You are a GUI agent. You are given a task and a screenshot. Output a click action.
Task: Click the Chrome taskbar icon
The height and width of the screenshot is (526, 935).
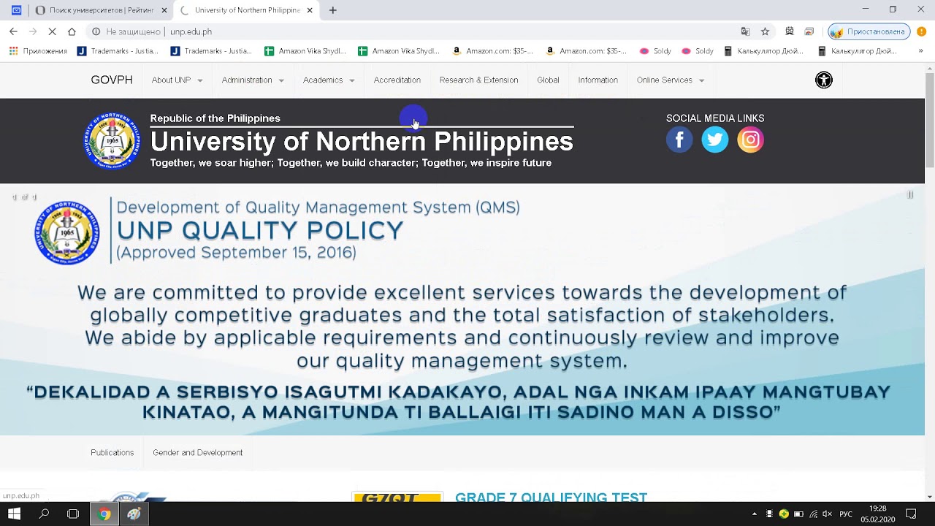[x=104, y=514]
